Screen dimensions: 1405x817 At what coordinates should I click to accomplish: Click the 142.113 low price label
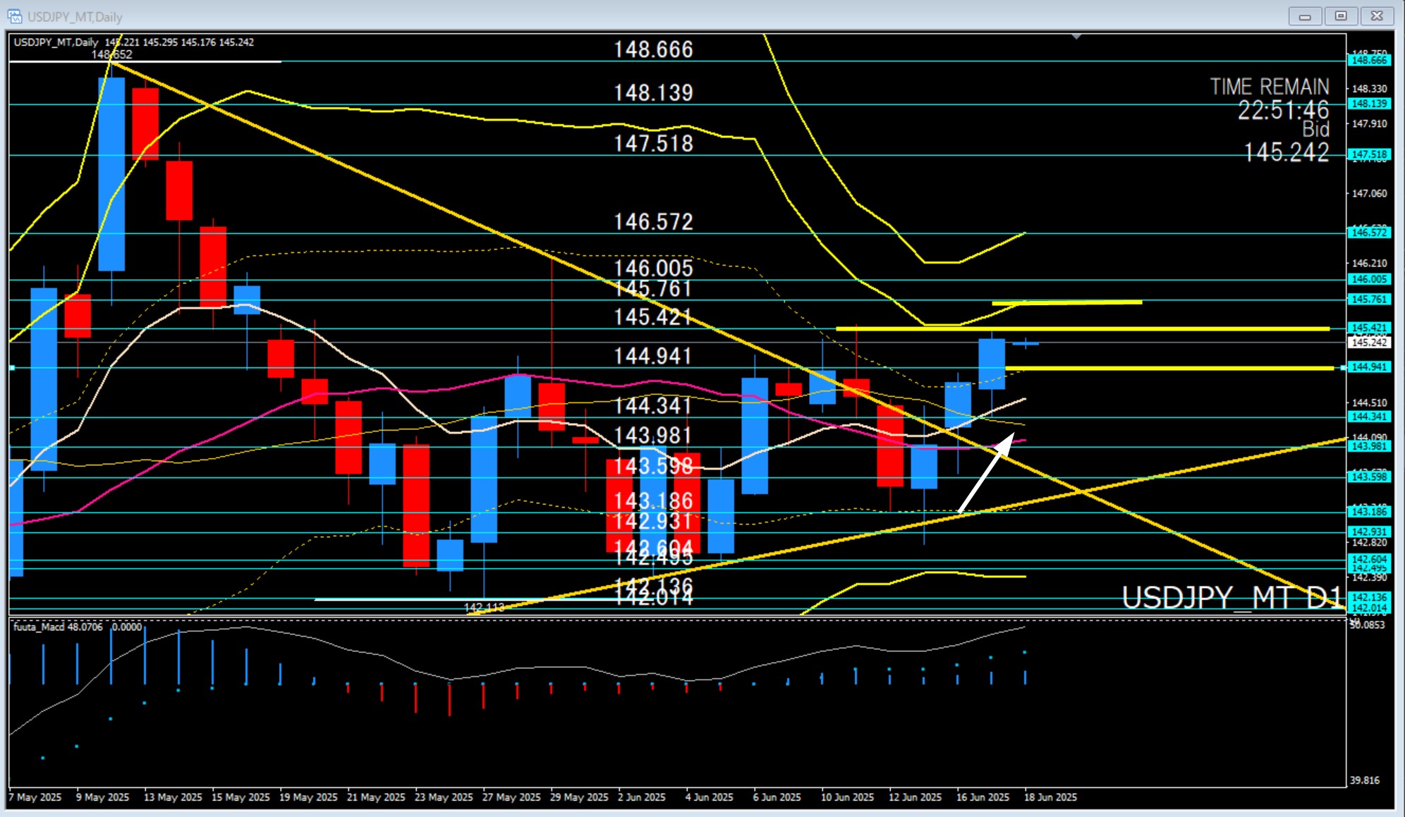484,607
